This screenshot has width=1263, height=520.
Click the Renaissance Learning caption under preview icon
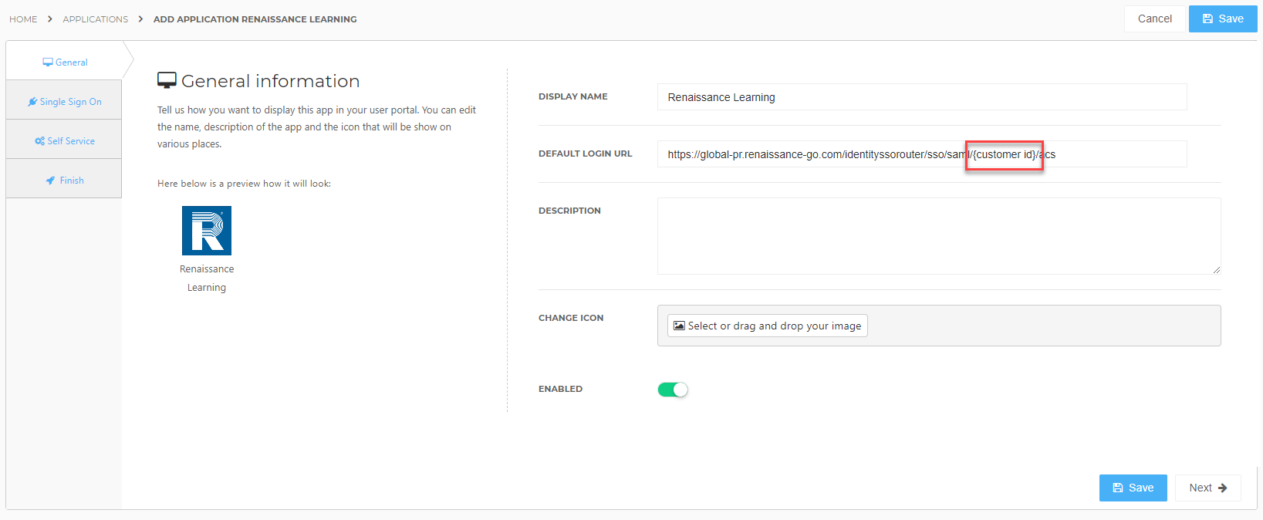pos(207,279)
